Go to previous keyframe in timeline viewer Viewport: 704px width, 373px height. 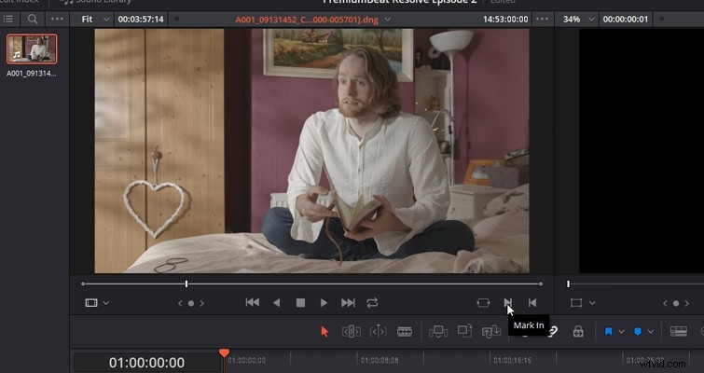(666, 303)
